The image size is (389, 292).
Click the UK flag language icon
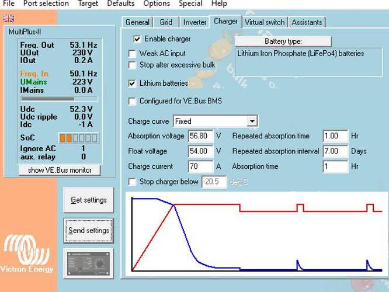9,18
